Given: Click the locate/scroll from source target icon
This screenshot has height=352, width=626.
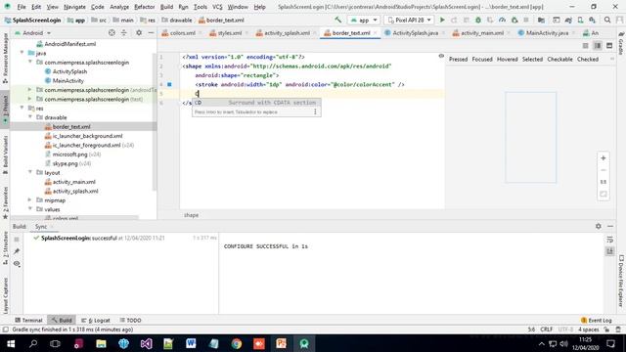Looking at the screenshot, I should click(112, 32).
